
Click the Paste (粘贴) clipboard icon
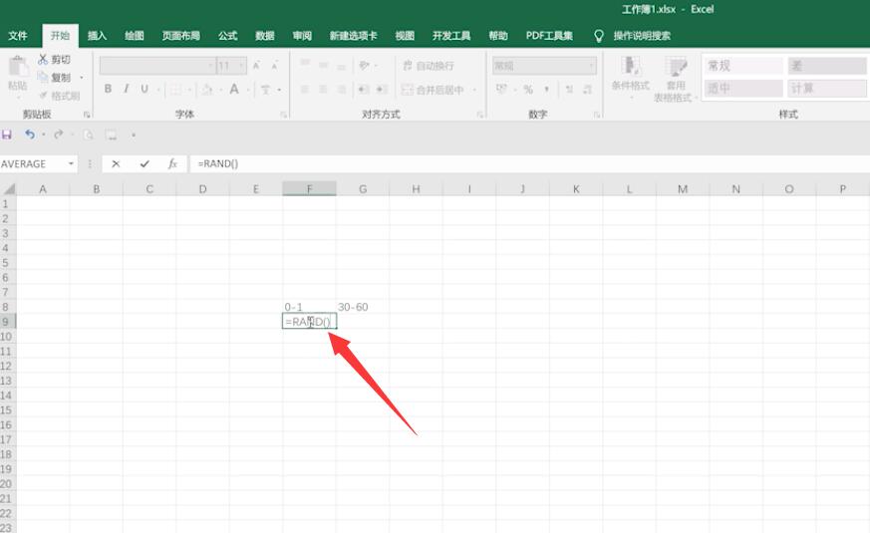[18, 67]
